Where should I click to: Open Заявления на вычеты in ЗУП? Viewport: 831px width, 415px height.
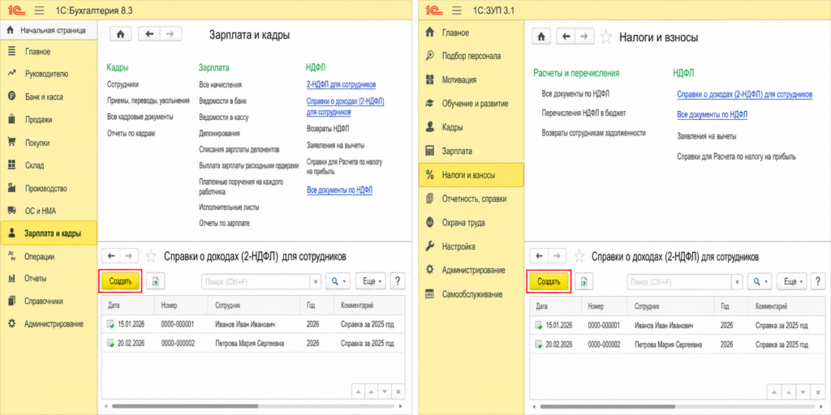(x=707, y=136)
